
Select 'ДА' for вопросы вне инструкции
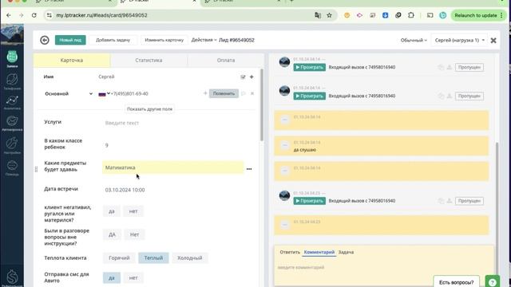pyautogui.click(x=112, y=234)
